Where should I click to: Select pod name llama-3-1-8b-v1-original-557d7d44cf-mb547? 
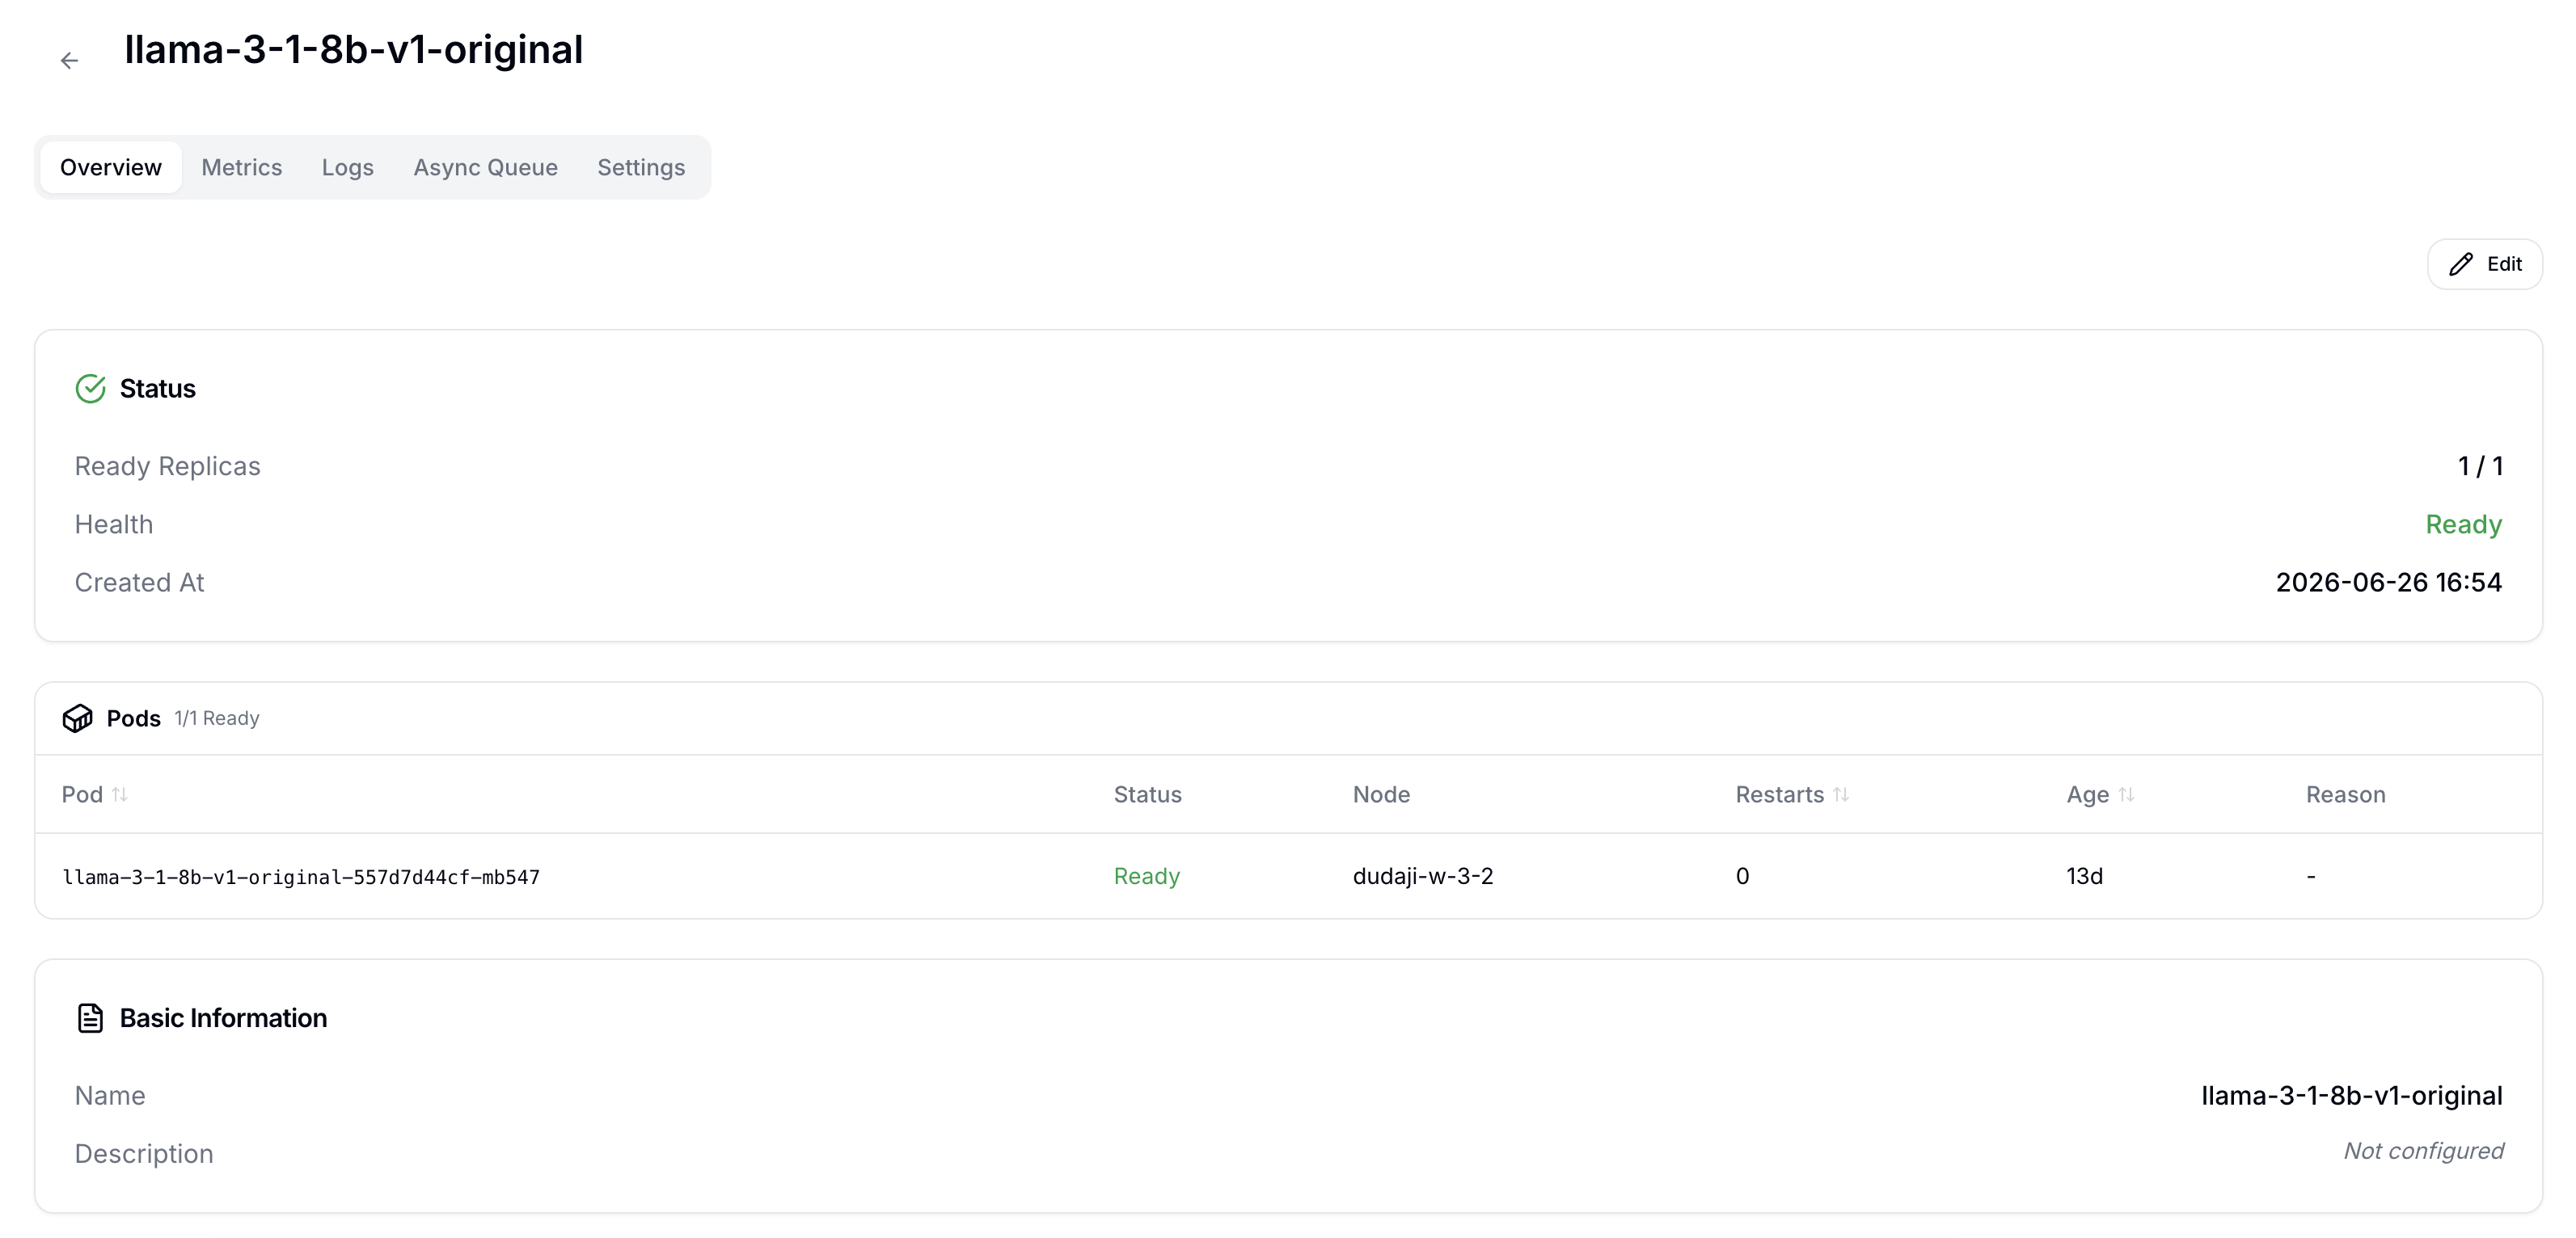pos(301,878)
